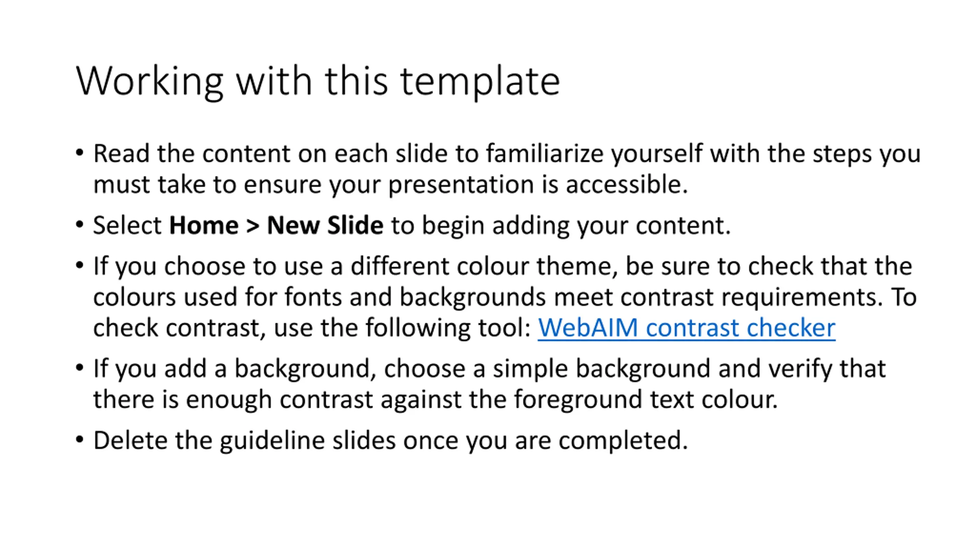Click the bullet dot before 'If you add'
Viewport: 976px width, 549px height.
79,368
